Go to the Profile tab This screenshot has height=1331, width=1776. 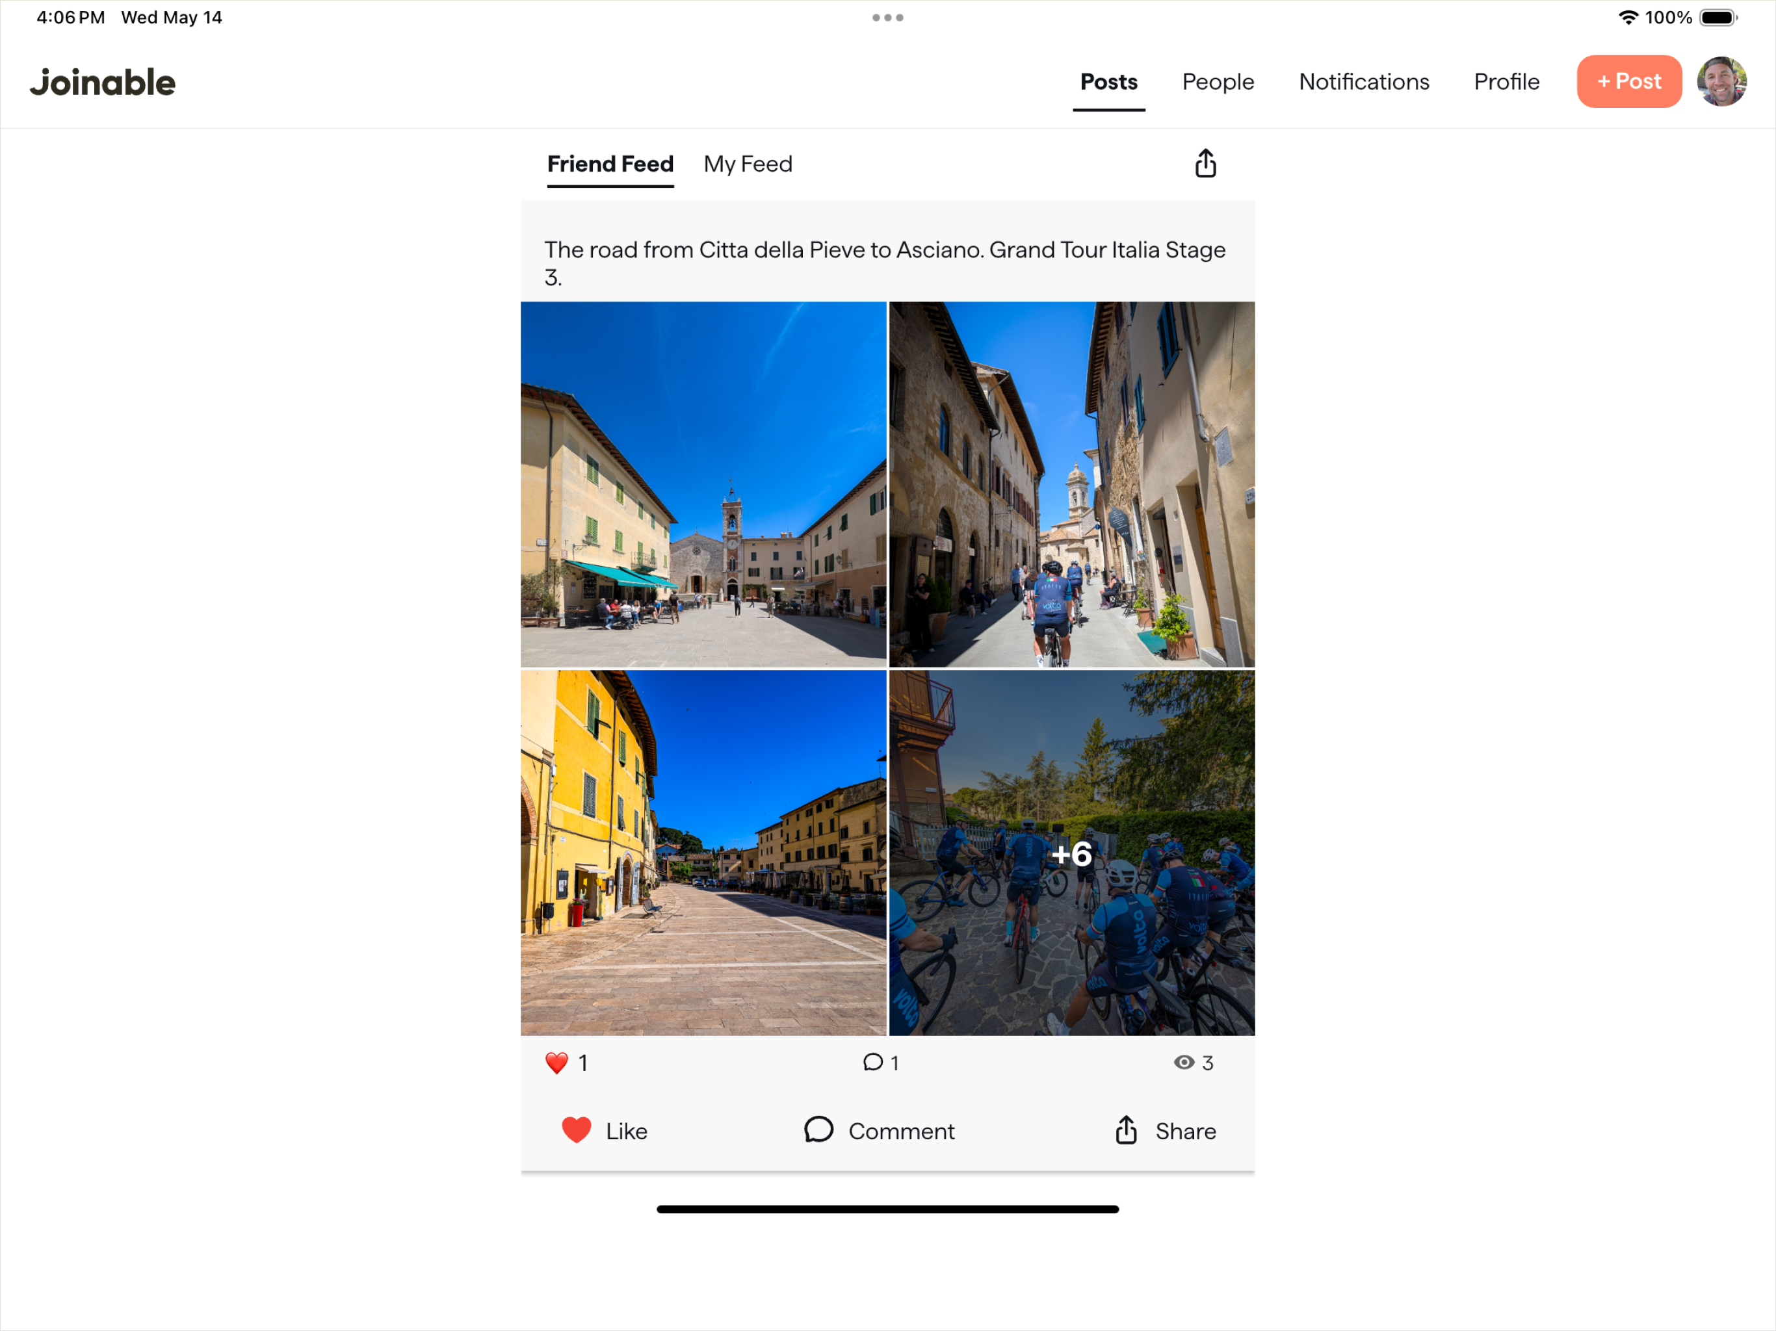[x=1506, y=82]
